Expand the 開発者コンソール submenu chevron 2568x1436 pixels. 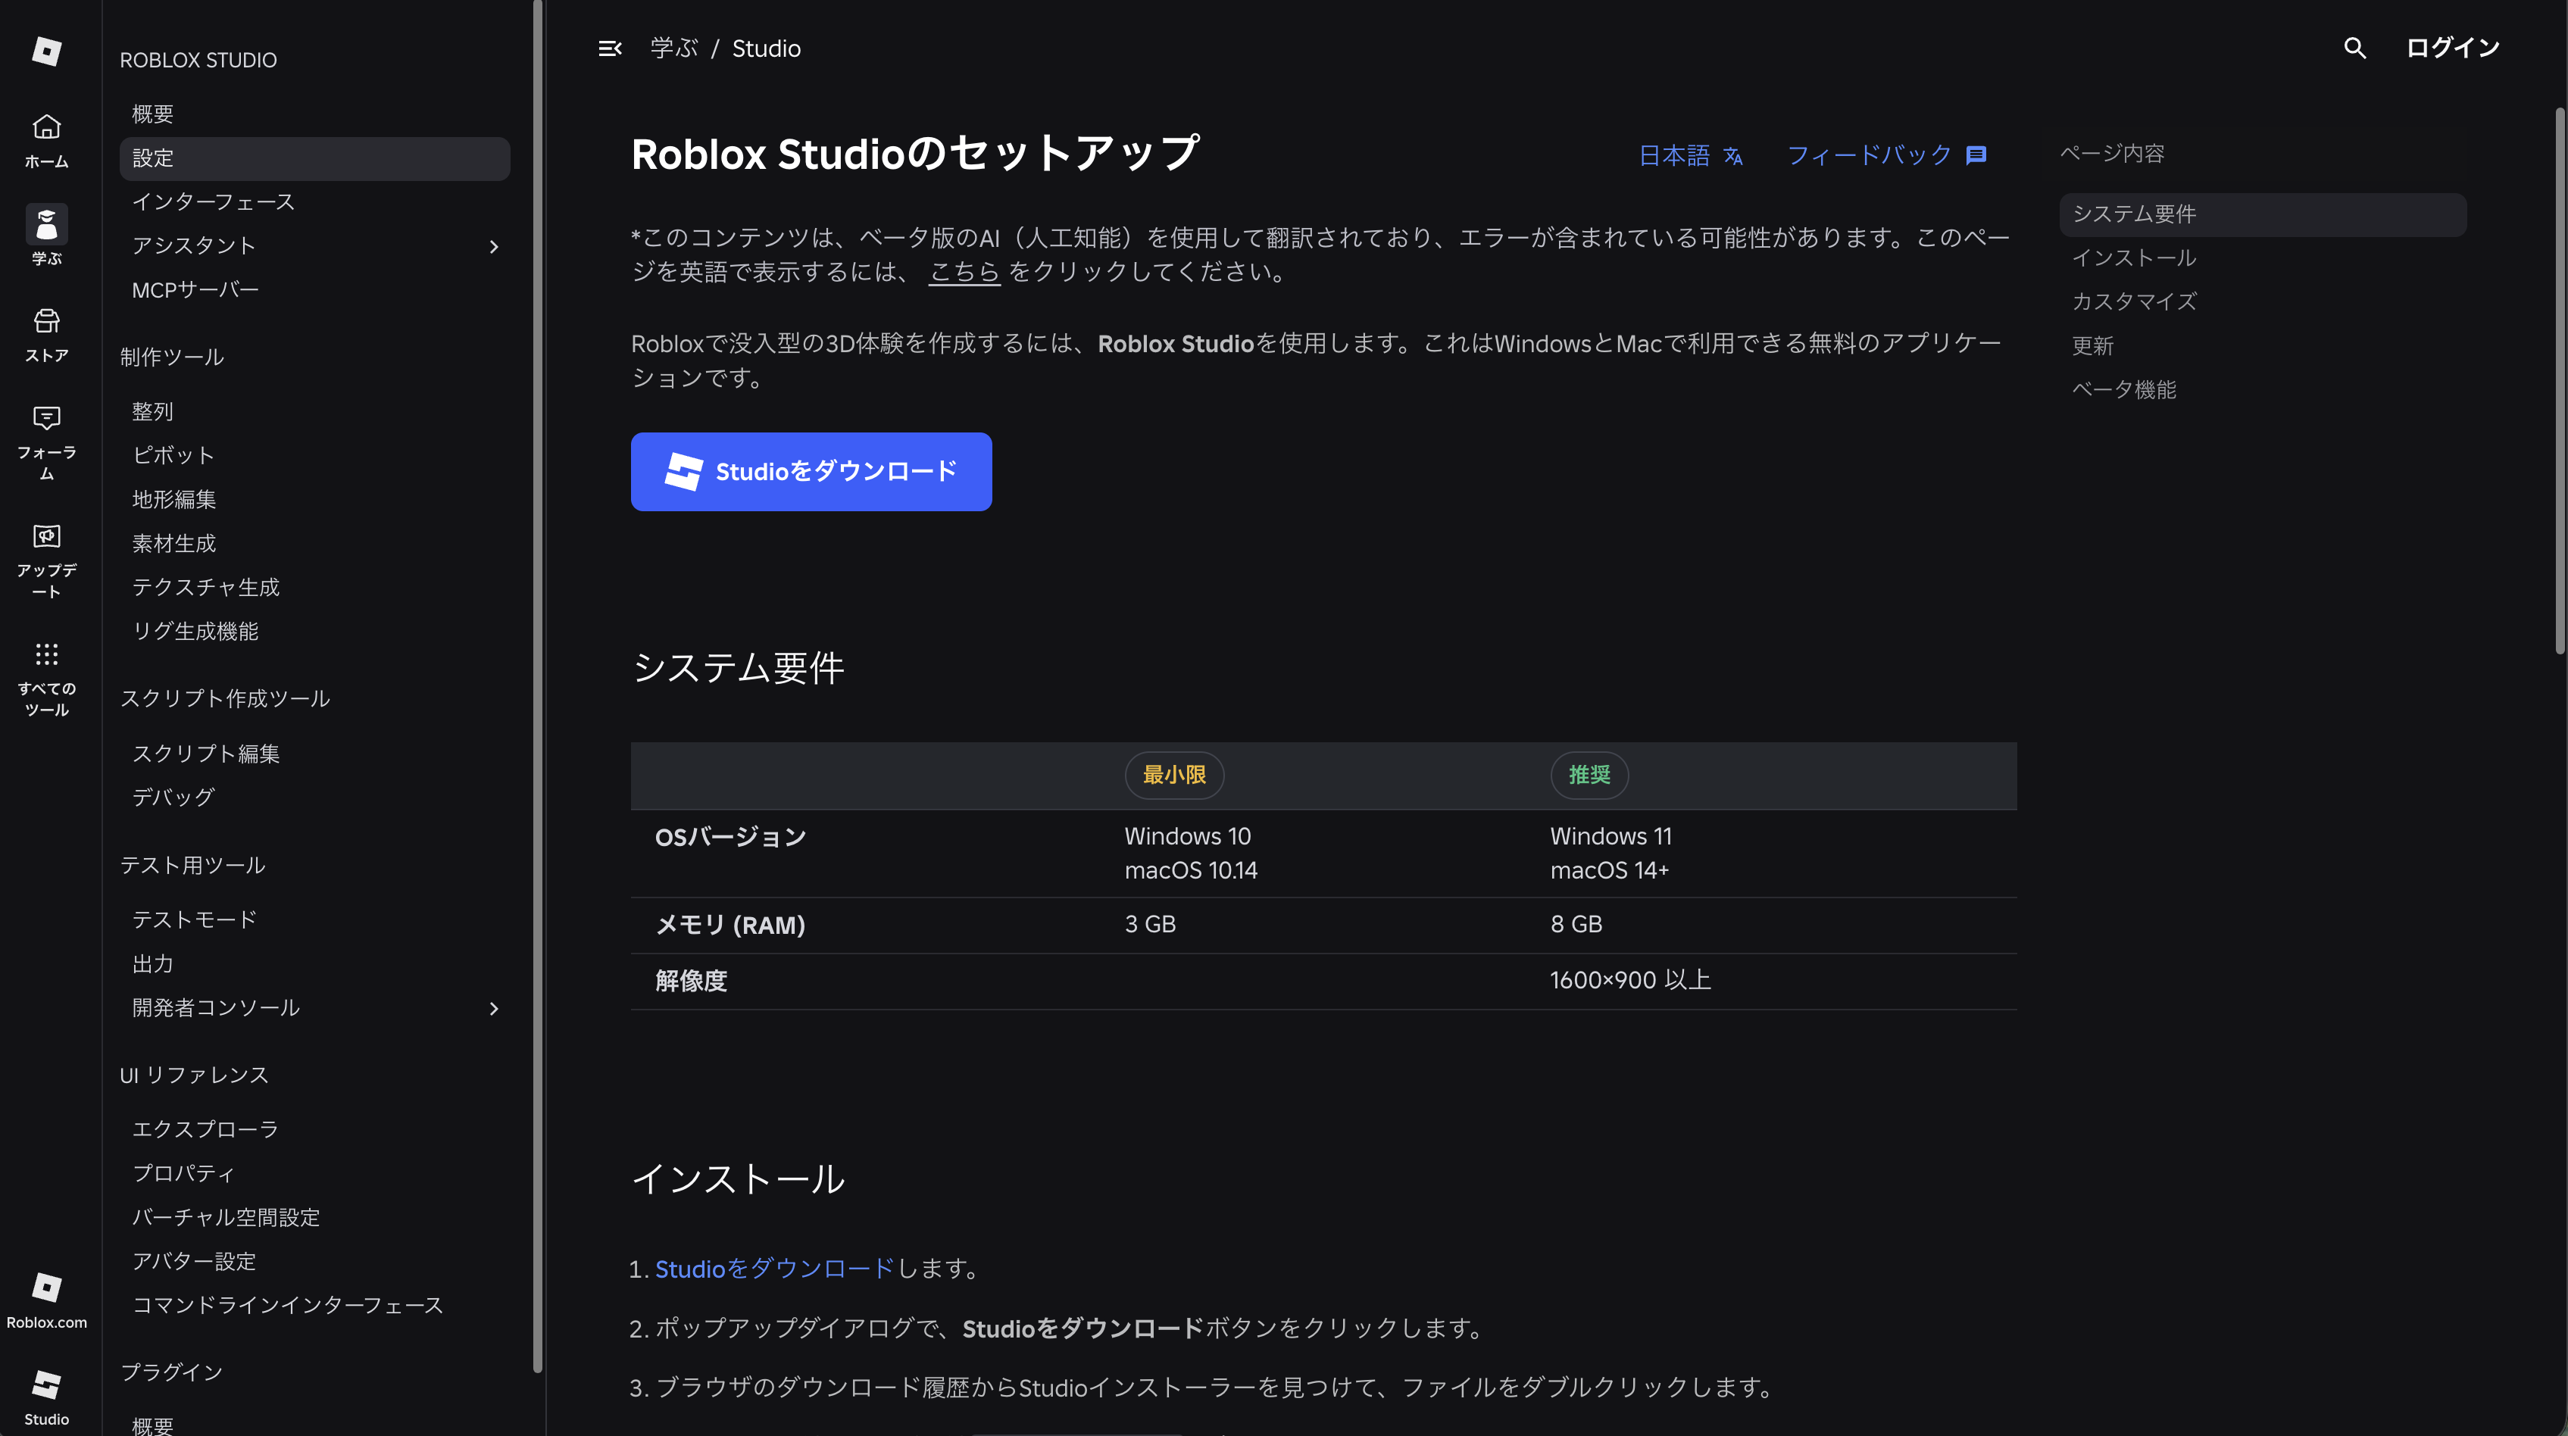click(493, 1009)
